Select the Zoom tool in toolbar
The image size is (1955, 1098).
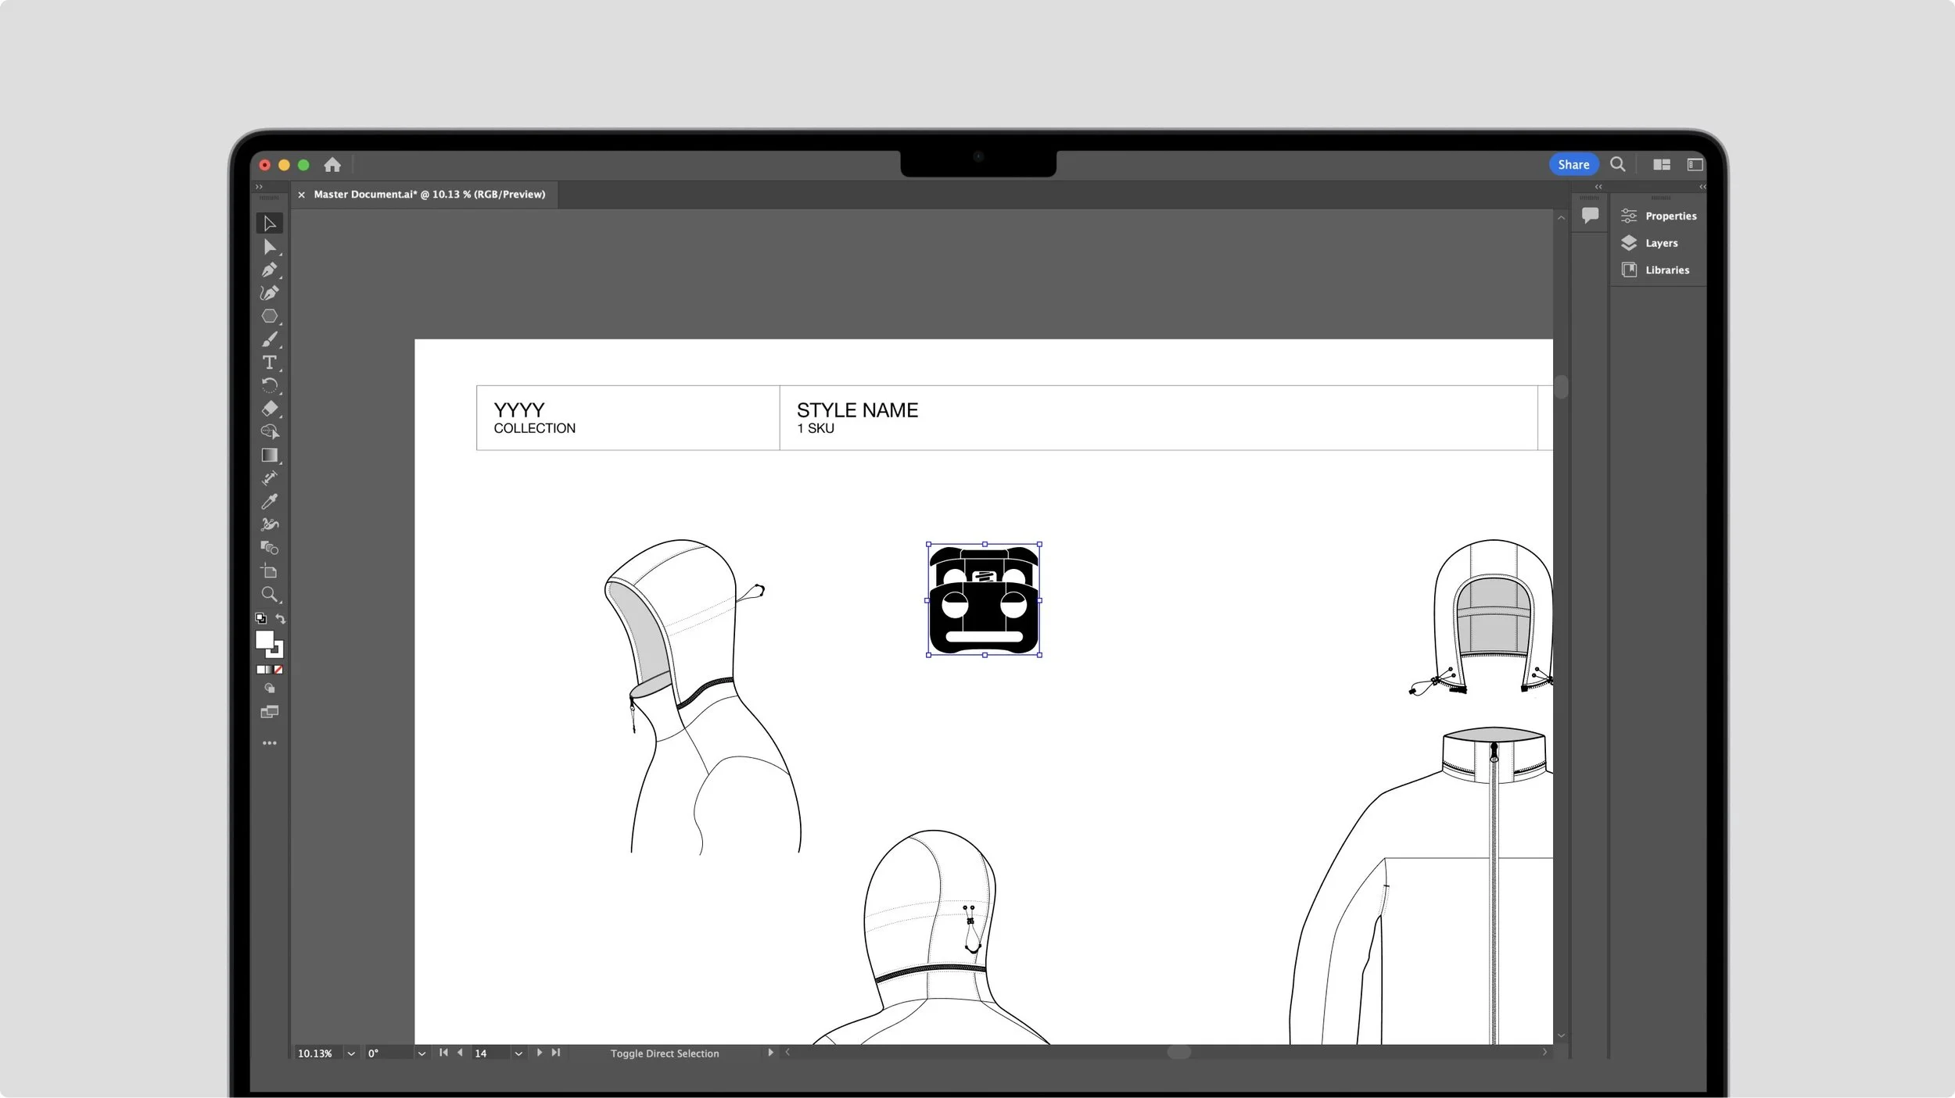coord(269,595)
